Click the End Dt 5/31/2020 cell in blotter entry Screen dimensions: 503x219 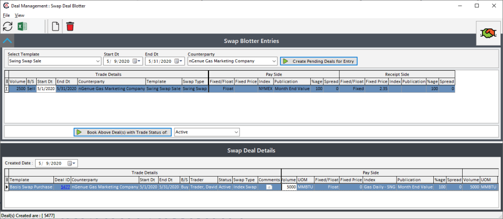(x=67, y=89)
